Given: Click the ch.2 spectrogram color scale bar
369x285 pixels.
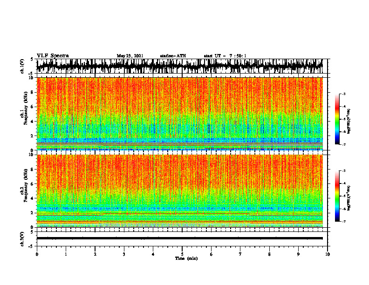Looking at the screenshot, I should click(x=337, y=196).
